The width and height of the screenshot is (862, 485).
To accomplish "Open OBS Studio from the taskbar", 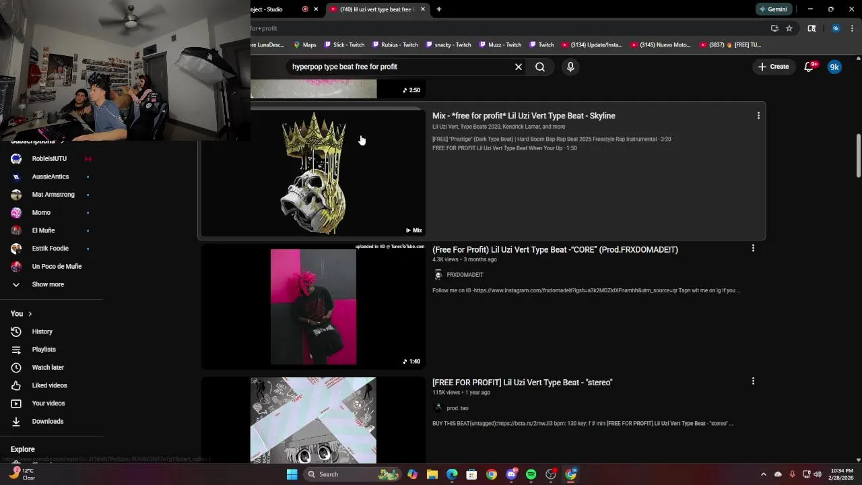I will tap(551, 474).
